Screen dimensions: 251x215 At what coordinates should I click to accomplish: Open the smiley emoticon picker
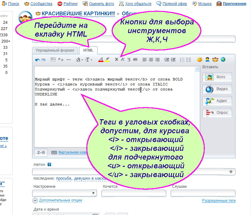[200, 60]
